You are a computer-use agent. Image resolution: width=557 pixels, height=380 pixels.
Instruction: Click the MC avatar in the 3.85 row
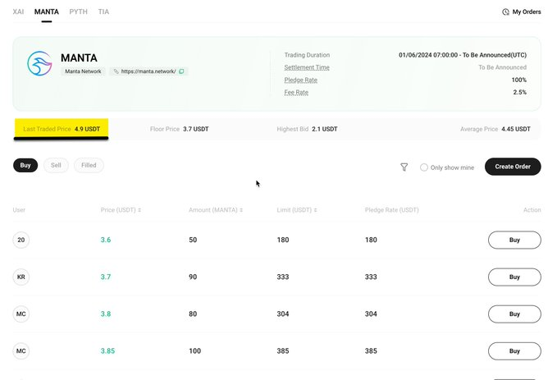click(x=21, y=350)
